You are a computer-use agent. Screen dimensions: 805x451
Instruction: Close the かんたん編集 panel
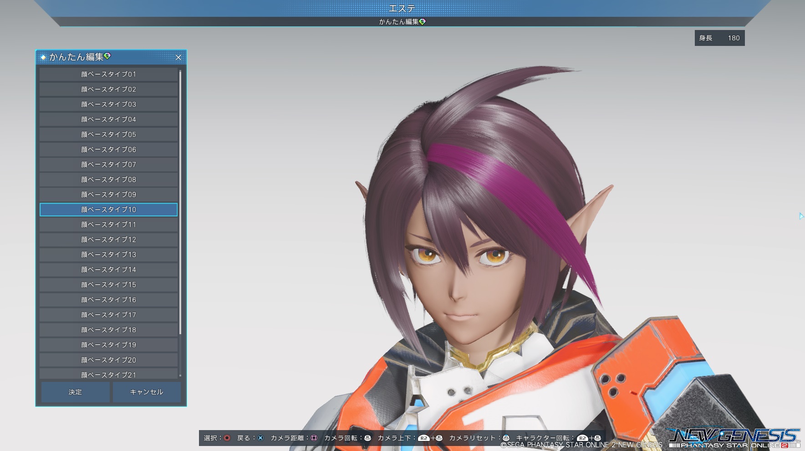click(178, 57)
